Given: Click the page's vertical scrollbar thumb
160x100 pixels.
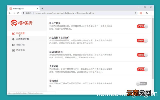Looking at the screenshot, I should 153,49.
